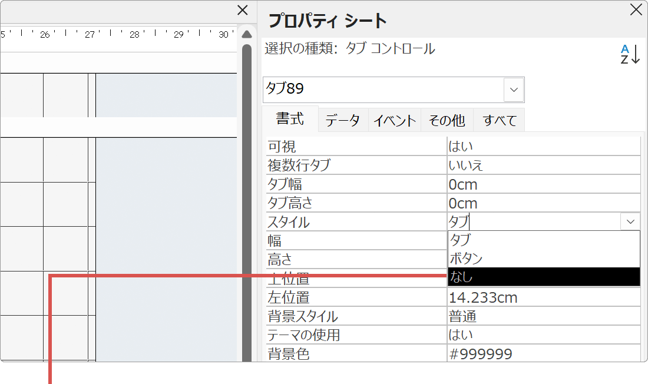The height and width of the screenshot is (384, 648).
Task: Open the その他 tab
Action: (447, 120)
